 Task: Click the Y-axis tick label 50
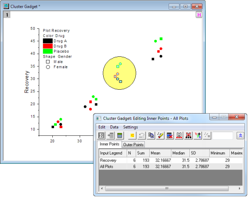pyautogui.click(x=33, y=28)
